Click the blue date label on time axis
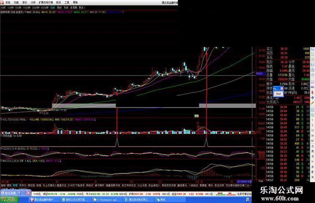The height and width of the screenshot is (203, 315). click(x=244, y=182)
